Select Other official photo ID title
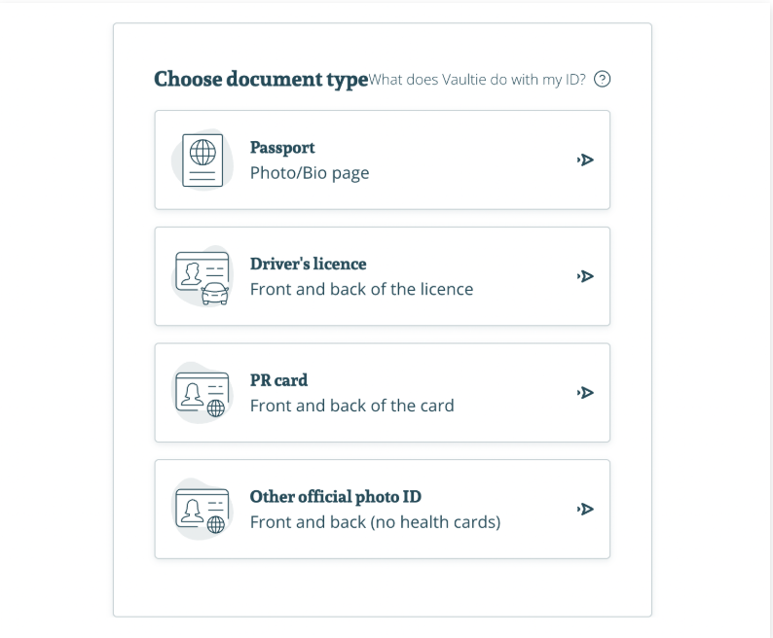Screen dimensions: 773x638 click(x=335, y=497)
